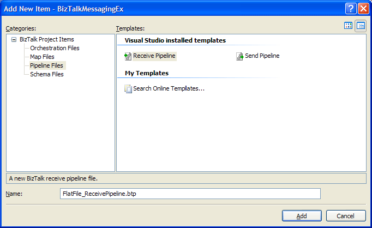Choose Map Files in the categories tree
This screenshot has width=372, height=228.
[x=42, y=57]
